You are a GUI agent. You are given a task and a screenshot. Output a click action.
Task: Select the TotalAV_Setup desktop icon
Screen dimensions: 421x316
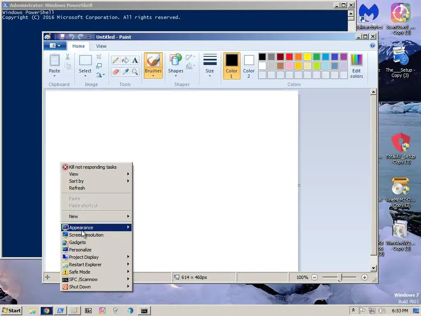(400, 148)
